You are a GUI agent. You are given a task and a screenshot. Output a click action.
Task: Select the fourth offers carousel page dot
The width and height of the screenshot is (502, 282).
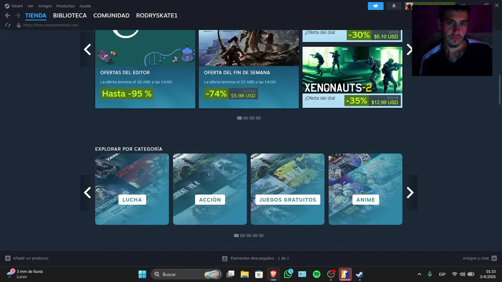click(258, 118)
